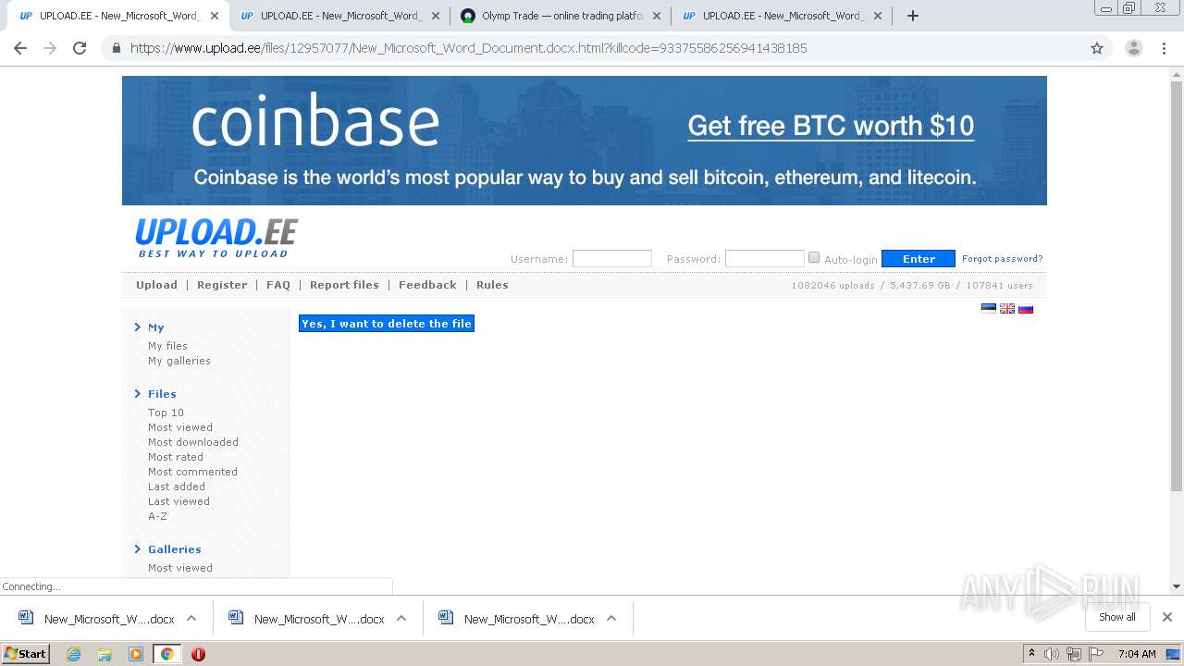Open the Action Center flag icon
Screen dimensions: 1184x666
pyautogui.click(x=1095, y=654)
